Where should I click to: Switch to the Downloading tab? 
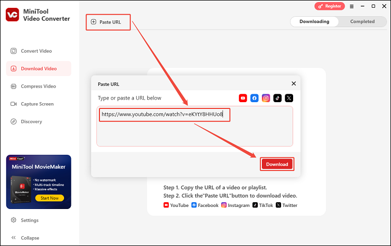click(314, 21)
